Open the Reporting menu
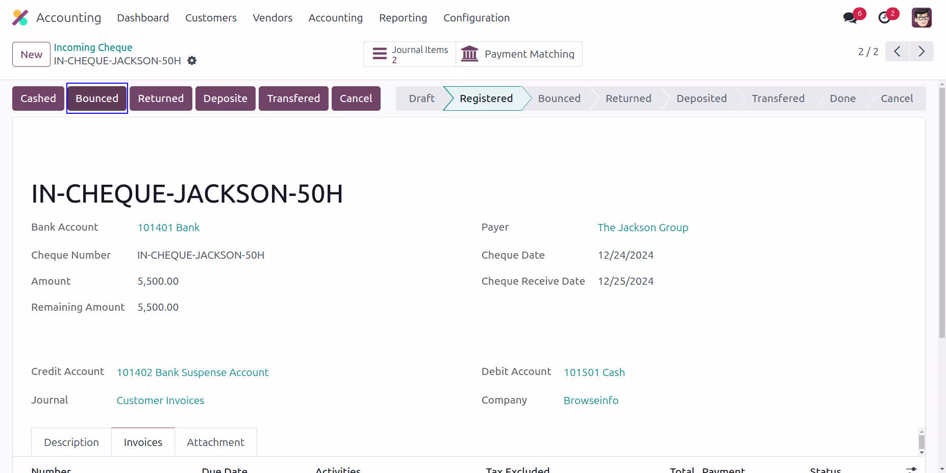The image size is (946, 473). coord(403,18)
